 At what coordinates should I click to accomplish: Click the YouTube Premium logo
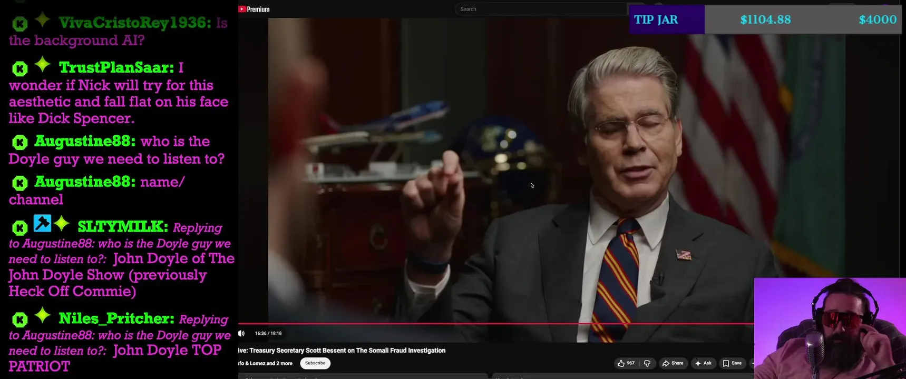[x=254, y=9]
